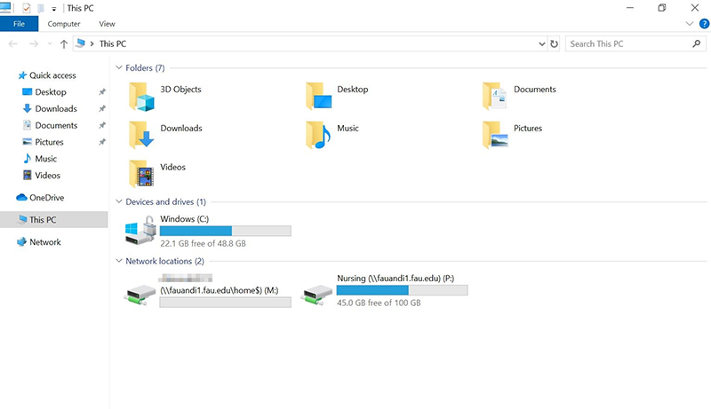Select Network in the navigation pane
Screen dimensions: 711x409
pyautogui.click(x=44, y=242)
